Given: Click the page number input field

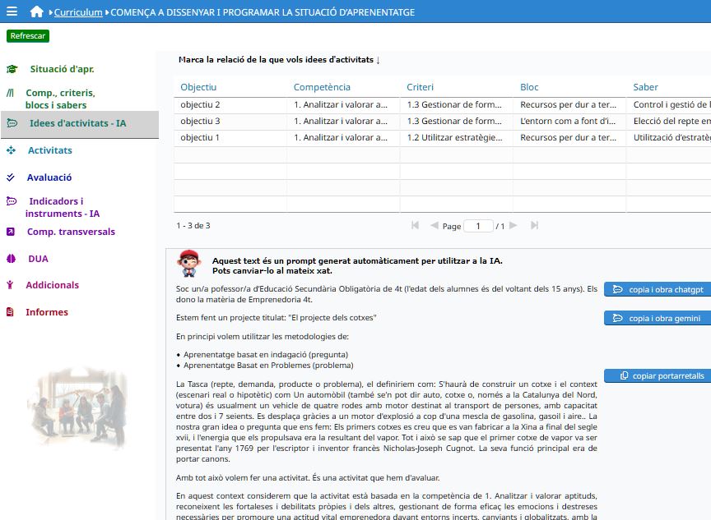Looking at the screenshot, I should [x=478, y=226].
